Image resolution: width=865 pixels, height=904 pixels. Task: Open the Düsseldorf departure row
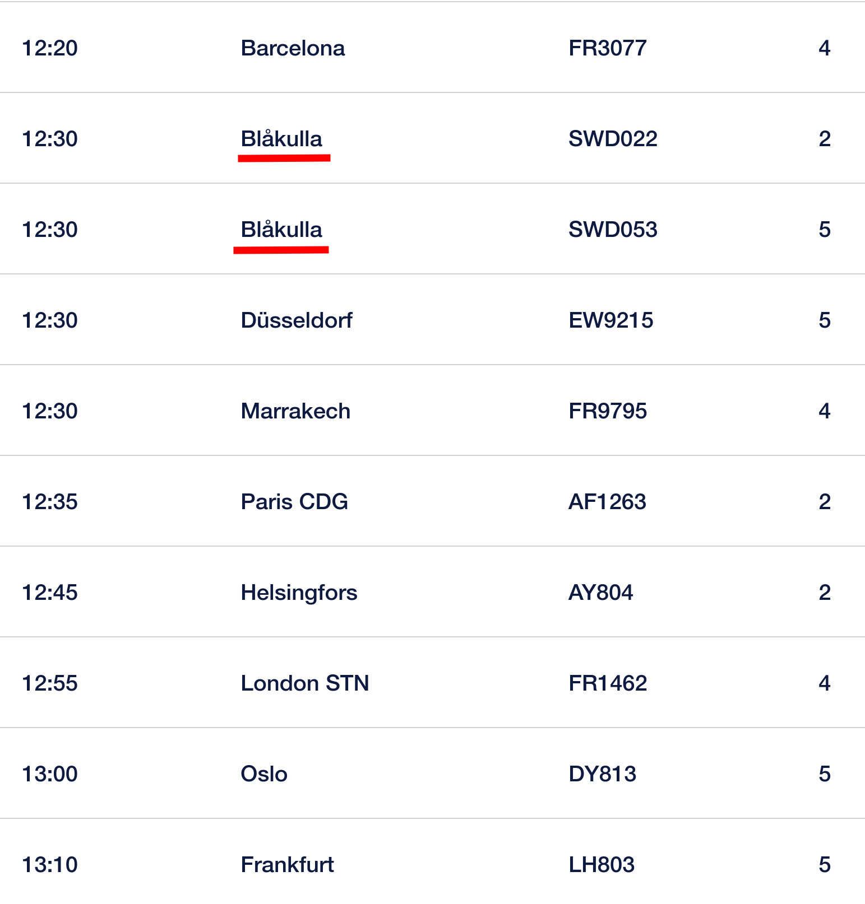point(297,320)
